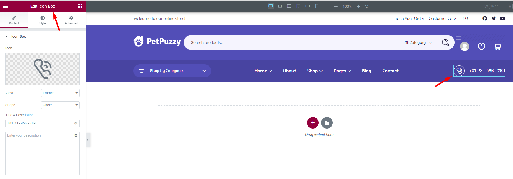Open the Advanced tab
513x179 pixels.
click(x=71, y=20)
